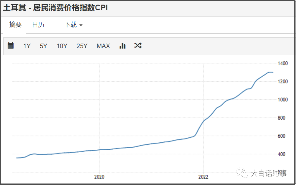This screenshot has width=296, height=186.
Task: Click the 2022 x-axis label
Action: coord(203,177)
